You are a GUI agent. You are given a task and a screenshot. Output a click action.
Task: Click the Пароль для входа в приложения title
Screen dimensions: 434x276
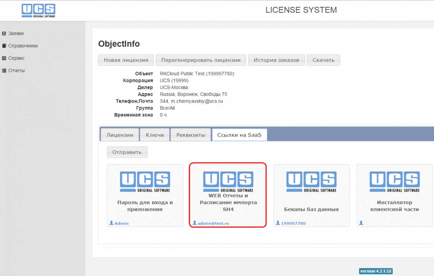point(145,206)
